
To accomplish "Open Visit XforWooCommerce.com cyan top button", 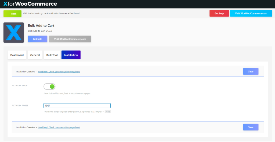I will click(251, 13).
